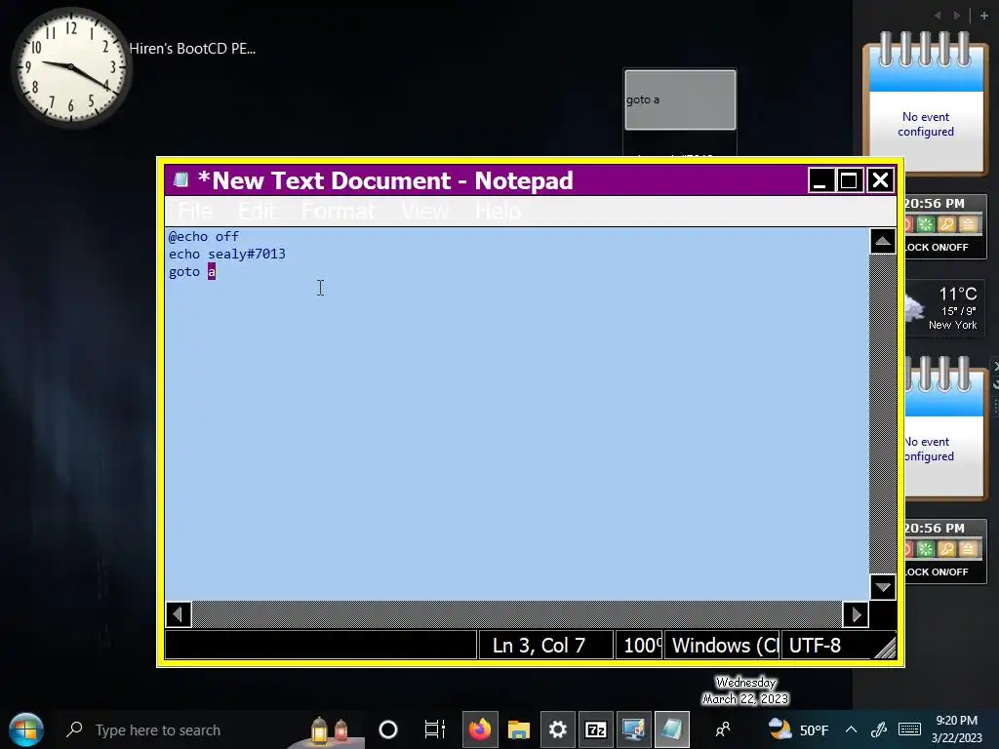Screen dimensions: 999x749
Task: Open the Edit menu in Notepad
Action: (258, 211)
